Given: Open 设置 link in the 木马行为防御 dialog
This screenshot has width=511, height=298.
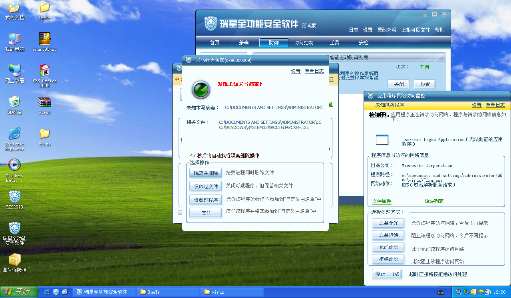Looking at the screenshot, I should [x=296, y=71].
